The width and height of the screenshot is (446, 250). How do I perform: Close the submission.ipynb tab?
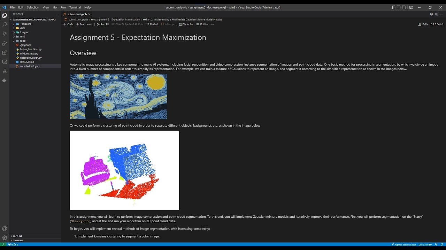[89, 14]
